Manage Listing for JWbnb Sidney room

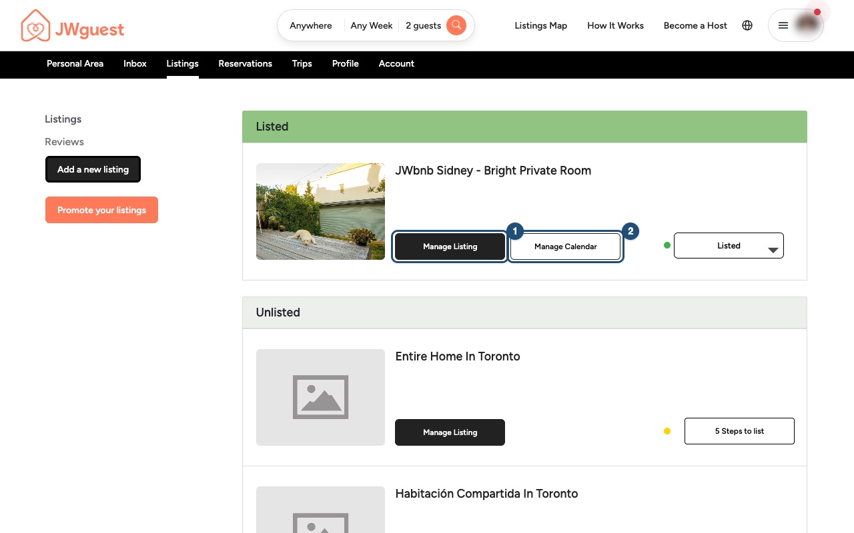click(x=450, y=247)
